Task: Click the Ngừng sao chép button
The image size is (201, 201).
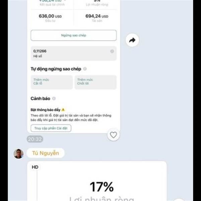Action: coord(74,36)
